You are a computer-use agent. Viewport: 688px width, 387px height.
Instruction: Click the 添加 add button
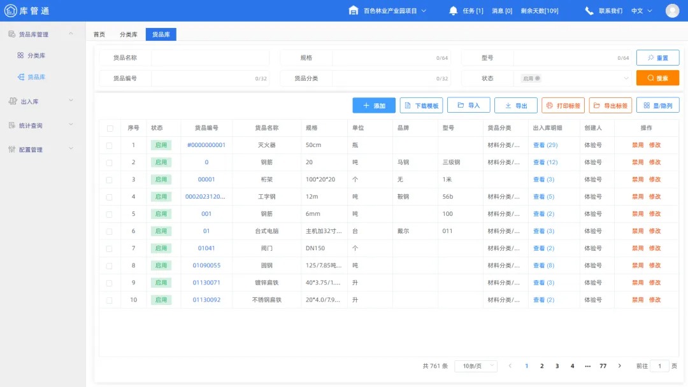pyautogui.click(x=374, y=105)
